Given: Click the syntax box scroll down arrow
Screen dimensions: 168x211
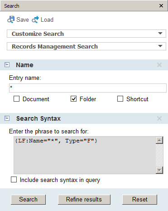Looking at the screenshot, I should point(159,170).
